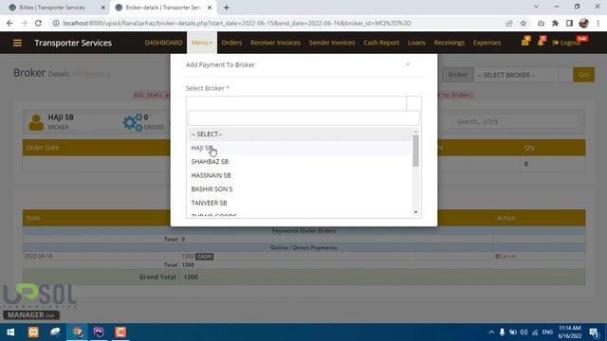
Task: Open the Chrome profile avatar
Action: 584,23
